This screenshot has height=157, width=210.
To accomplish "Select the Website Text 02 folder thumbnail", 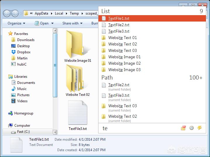I will pyautogui.click(x=78, y=81).
